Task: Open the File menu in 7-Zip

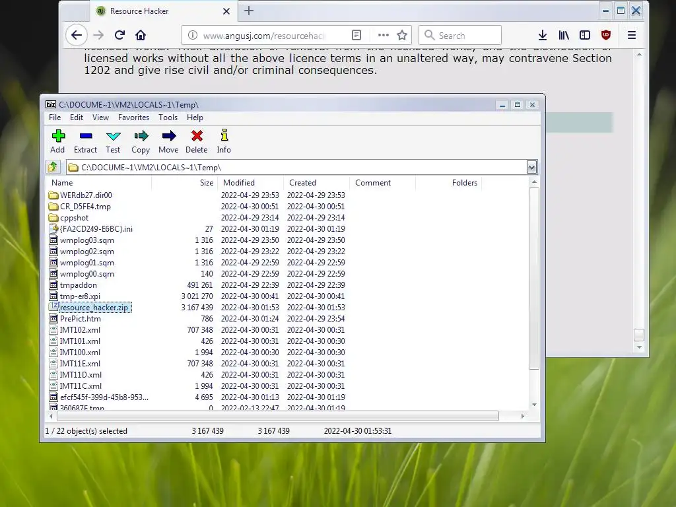Action: [x=55, y=118]
